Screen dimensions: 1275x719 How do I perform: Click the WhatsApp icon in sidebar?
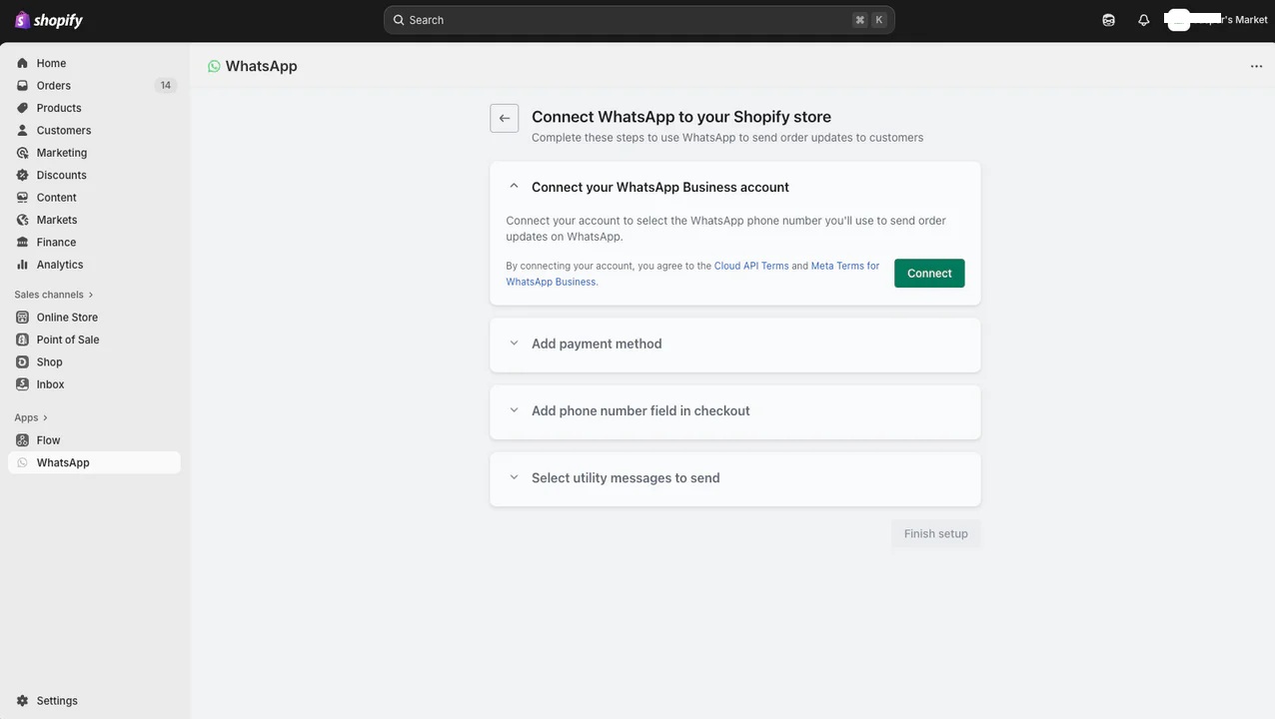click(22, 462)
